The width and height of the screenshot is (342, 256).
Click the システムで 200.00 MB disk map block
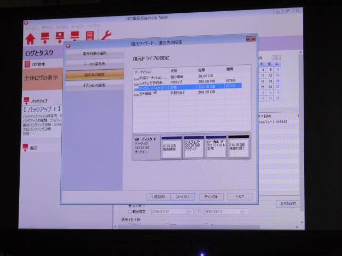pos(194,147)
